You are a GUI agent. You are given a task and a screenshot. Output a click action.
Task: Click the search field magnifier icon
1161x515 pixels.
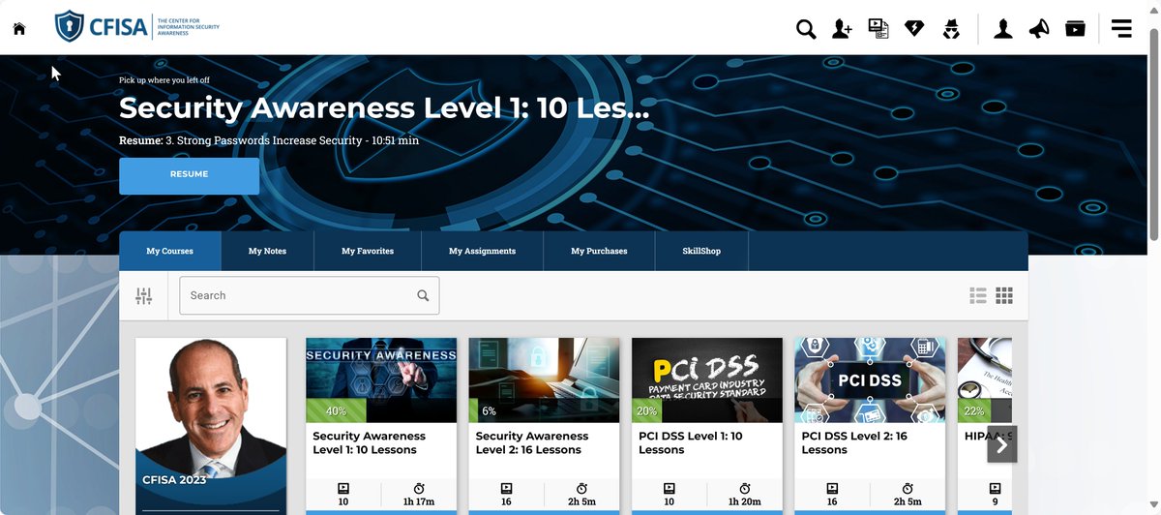(x=423, y=295)
